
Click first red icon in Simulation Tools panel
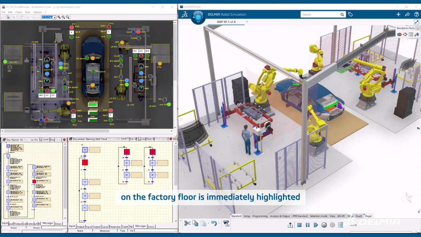point(400,34)
